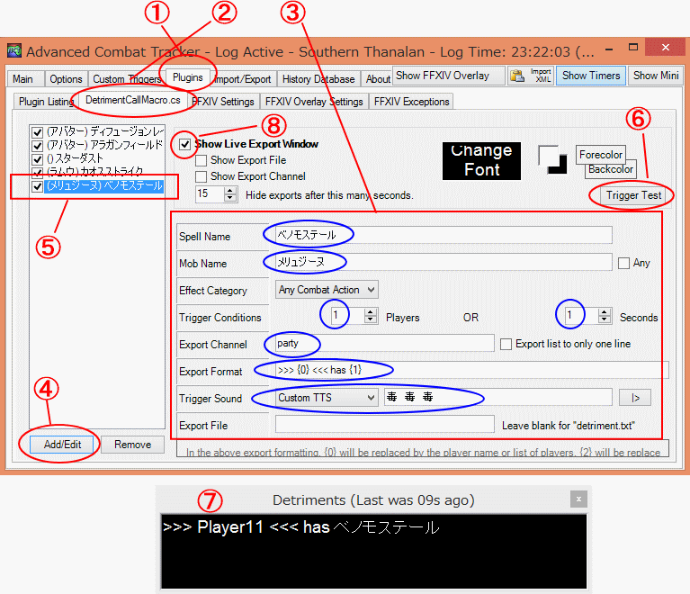690x594 pixels.
Task: Open the Import/Export tab
Action: [x=243, y=79]
